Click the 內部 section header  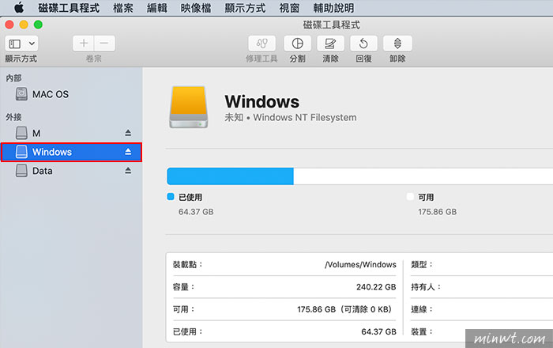(x=13, y=78)
